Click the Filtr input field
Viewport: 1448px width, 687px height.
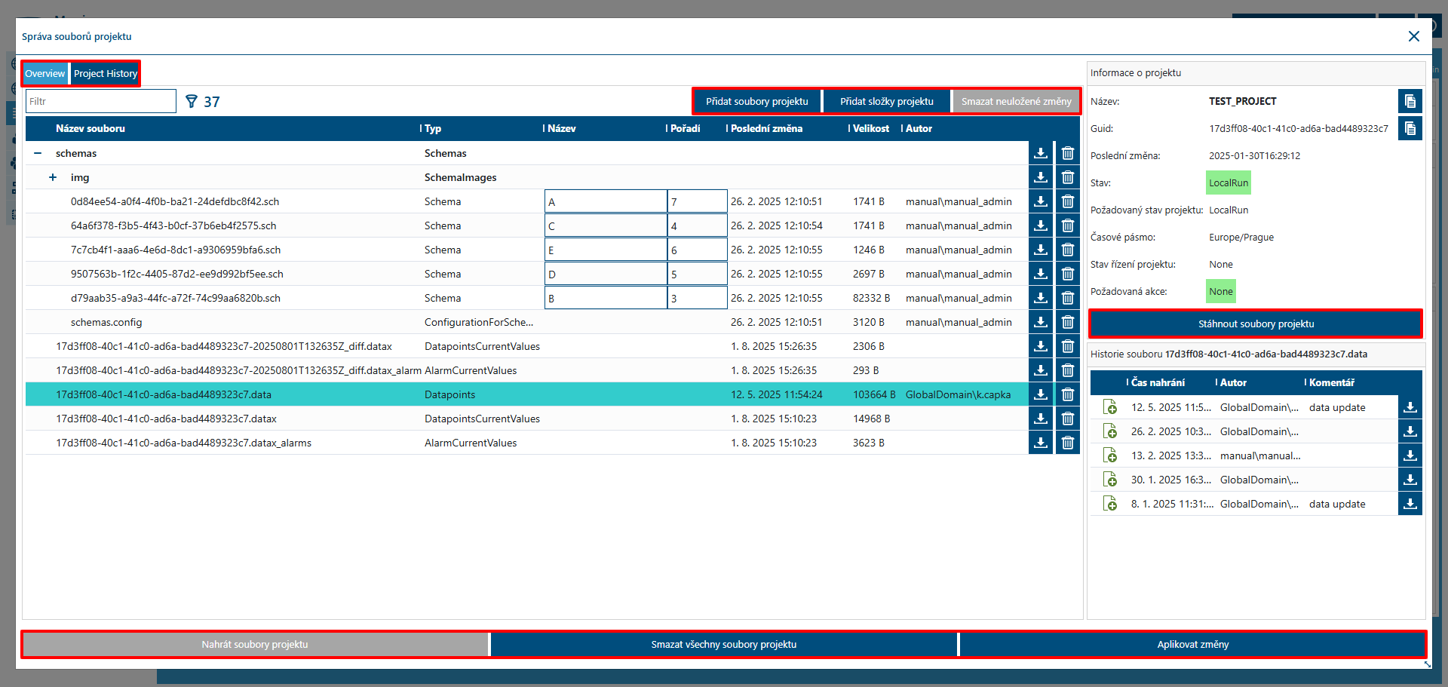(x=100, y=100)
